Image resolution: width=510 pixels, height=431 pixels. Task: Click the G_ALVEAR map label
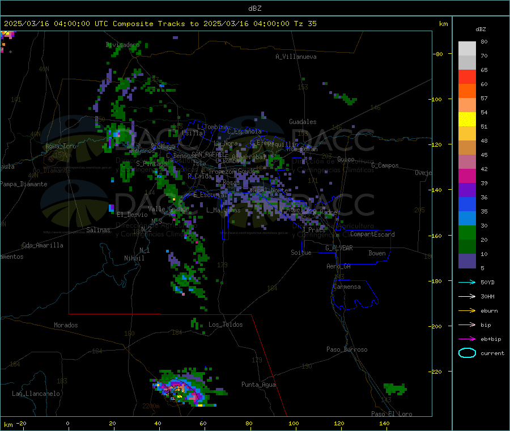point(339,248)
